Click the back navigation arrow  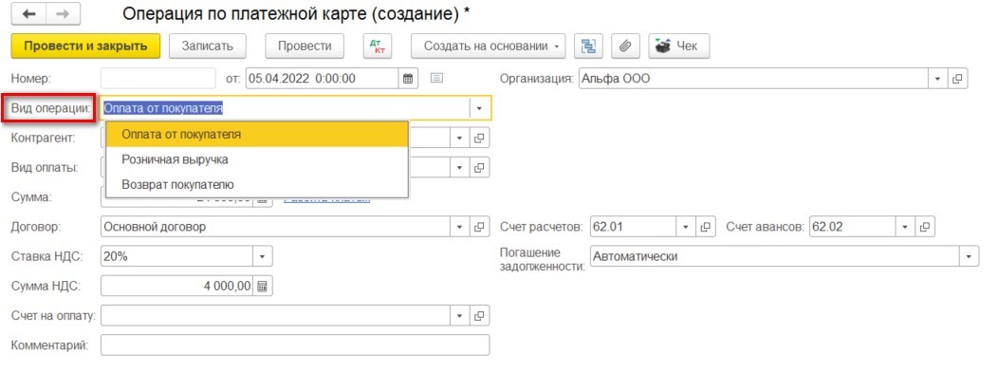(x=28, y=14)
